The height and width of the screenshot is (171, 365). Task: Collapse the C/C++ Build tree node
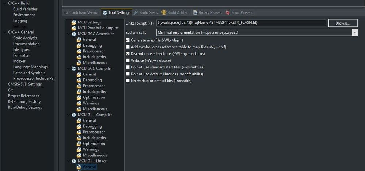pyautogui.click(x=5, y=3)
